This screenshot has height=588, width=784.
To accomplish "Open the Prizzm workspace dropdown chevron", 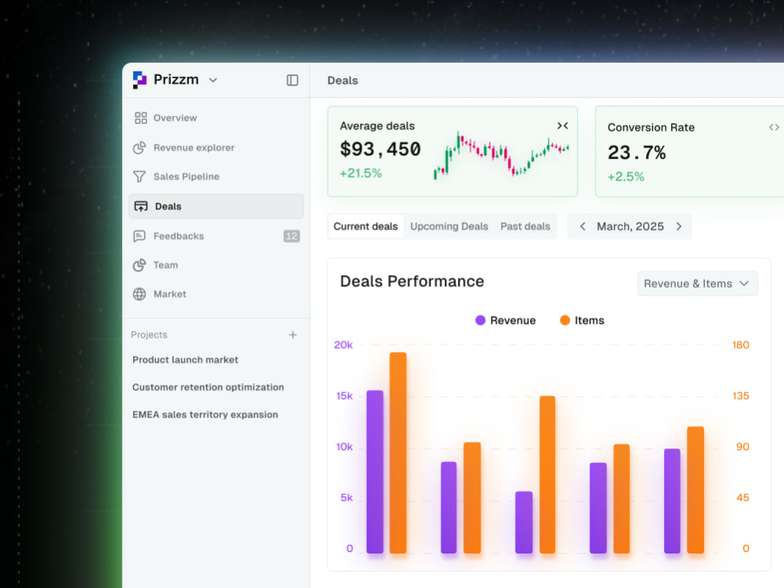I will [213, 80].
